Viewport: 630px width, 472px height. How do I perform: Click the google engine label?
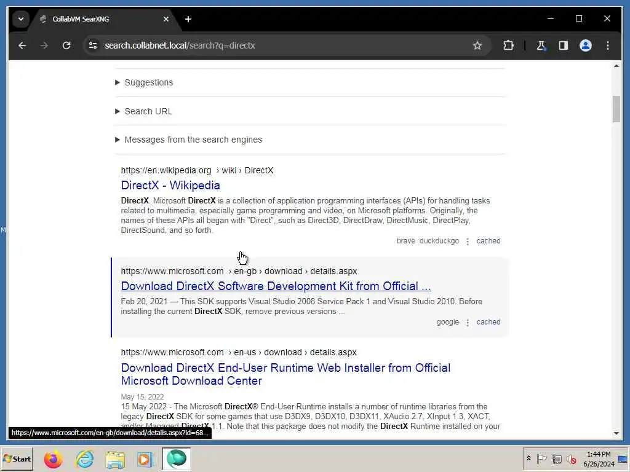click(x=448, y=322)
